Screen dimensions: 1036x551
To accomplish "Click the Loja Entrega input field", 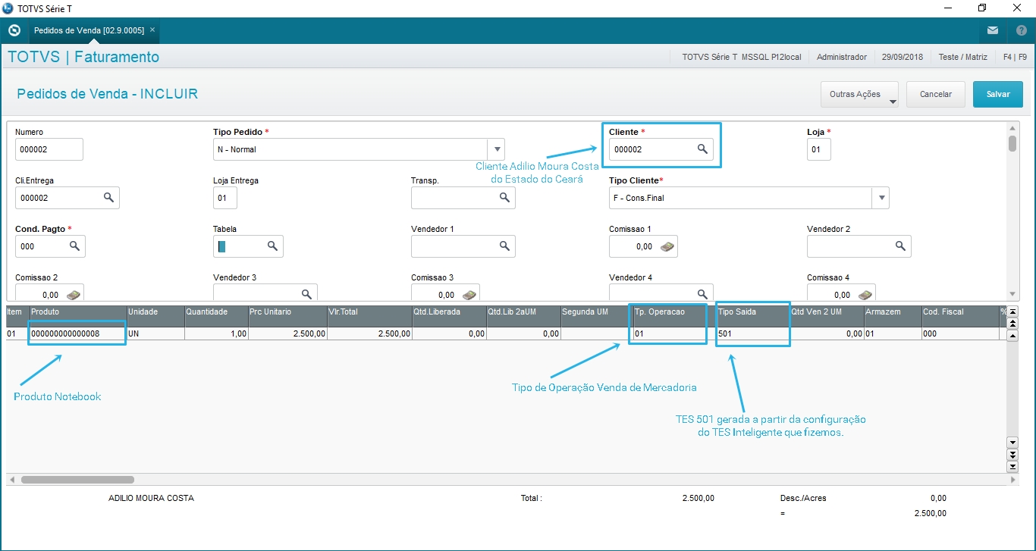I will coord(225,198).
